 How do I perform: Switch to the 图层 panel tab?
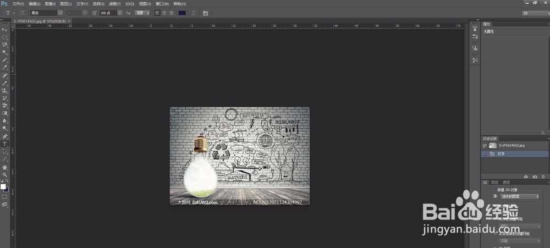pos(494,183)
